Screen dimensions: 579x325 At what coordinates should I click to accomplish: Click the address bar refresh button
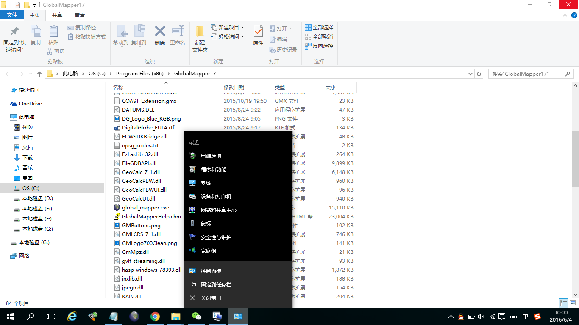[x=479, y=74]
